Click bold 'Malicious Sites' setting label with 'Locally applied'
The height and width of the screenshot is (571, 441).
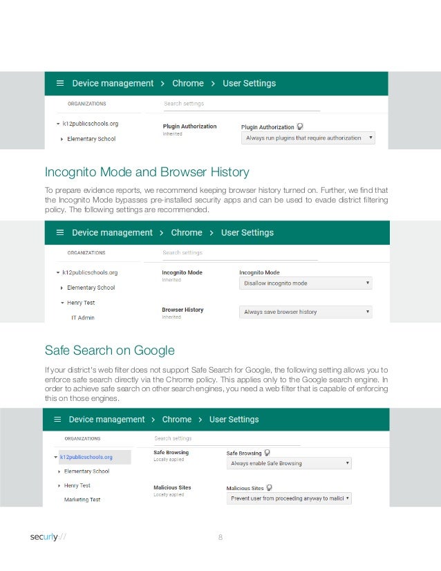pos(172,487)
